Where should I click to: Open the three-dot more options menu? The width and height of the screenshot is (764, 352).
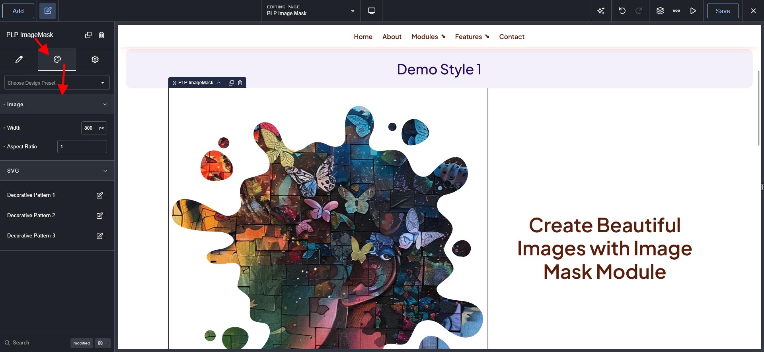point(676,11)
